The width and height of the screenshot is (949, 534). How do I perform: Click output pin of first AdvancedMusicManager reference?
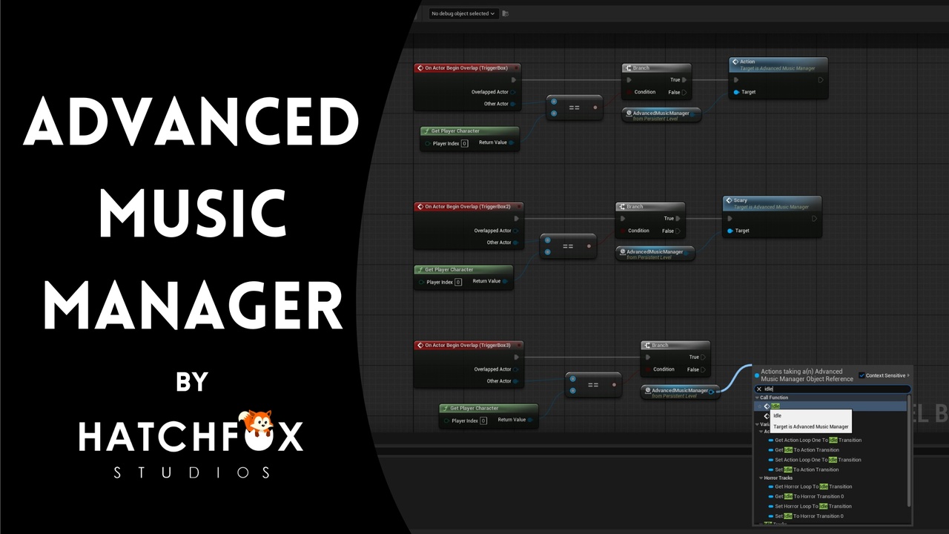pos(693,113)
